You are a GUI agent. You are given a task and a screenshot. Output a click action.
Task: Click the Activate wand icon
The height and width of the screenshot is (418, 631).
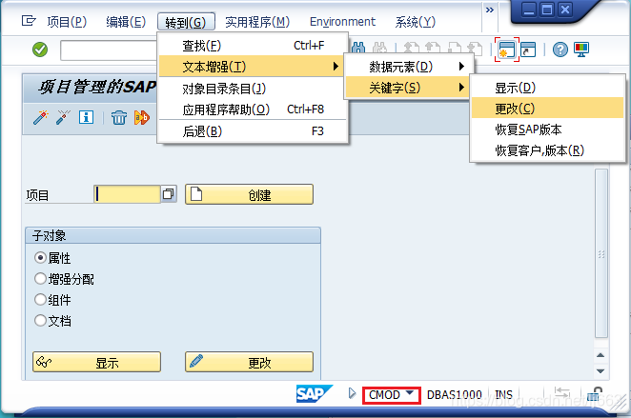pyautogui.click(x=41, y=117)
